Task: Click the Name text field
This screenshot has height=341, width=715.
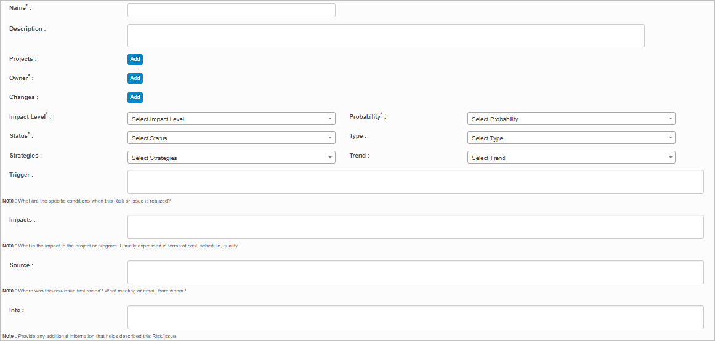Action: (231, 10)
